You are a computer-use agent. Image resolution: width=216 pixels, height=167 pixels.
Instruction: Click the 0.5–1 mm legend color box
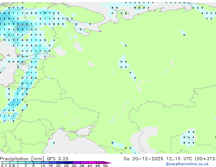[14, 163]
